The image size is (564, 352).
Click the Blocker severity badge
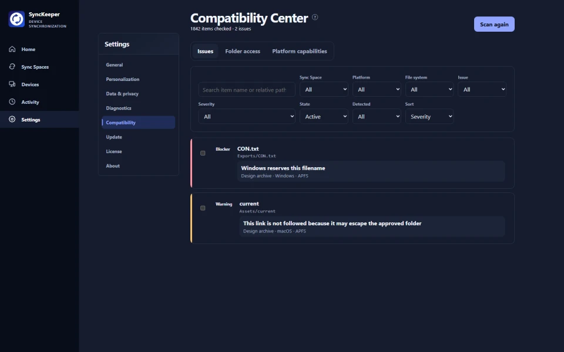(x=223, y=149)
